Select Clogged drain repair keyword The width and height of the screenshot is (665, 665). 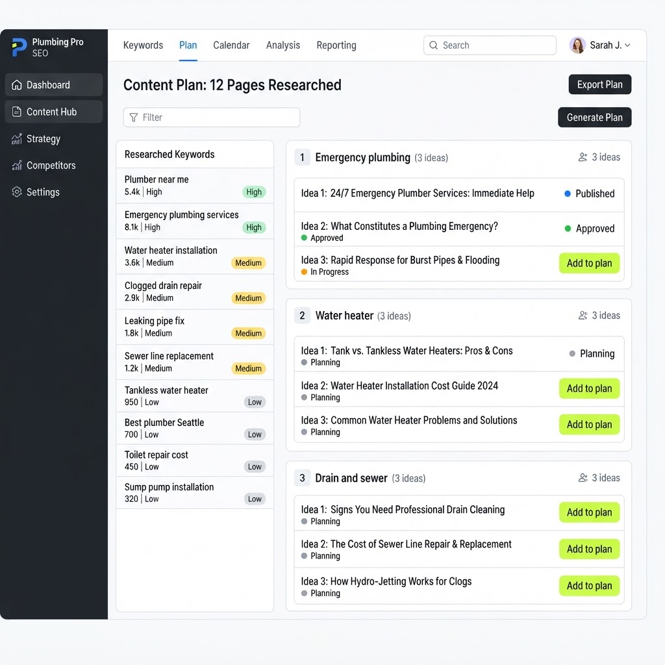(195, 292)
